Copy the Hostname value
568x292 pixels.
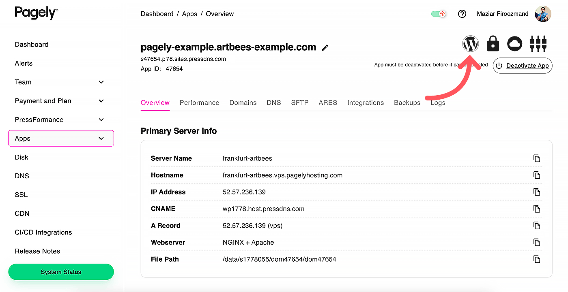click(x=537, y=175)
